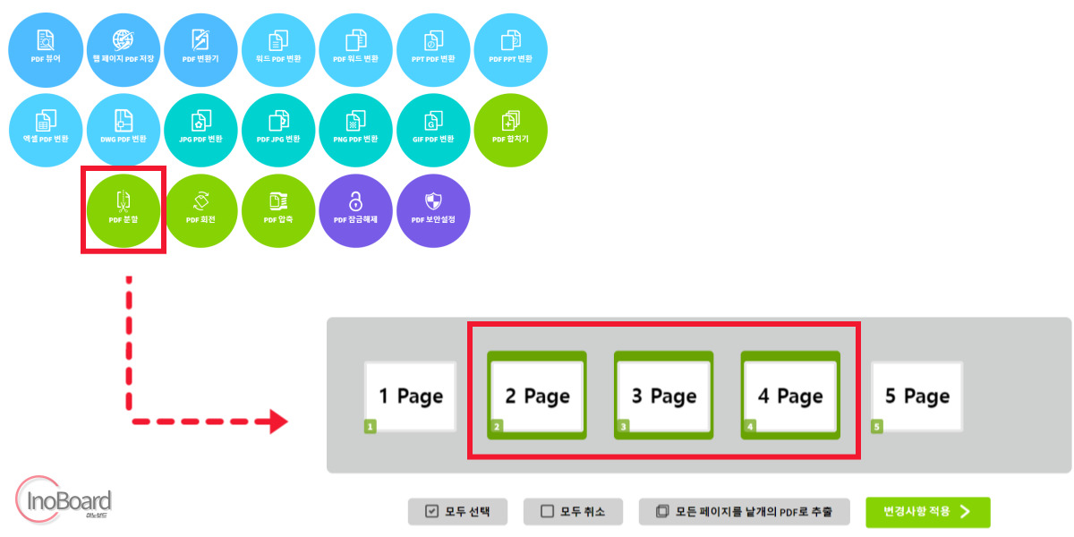The image size is (1074, 537).
Task: Open the PDF 분할 split tool
Action: [x=124, y=210]
